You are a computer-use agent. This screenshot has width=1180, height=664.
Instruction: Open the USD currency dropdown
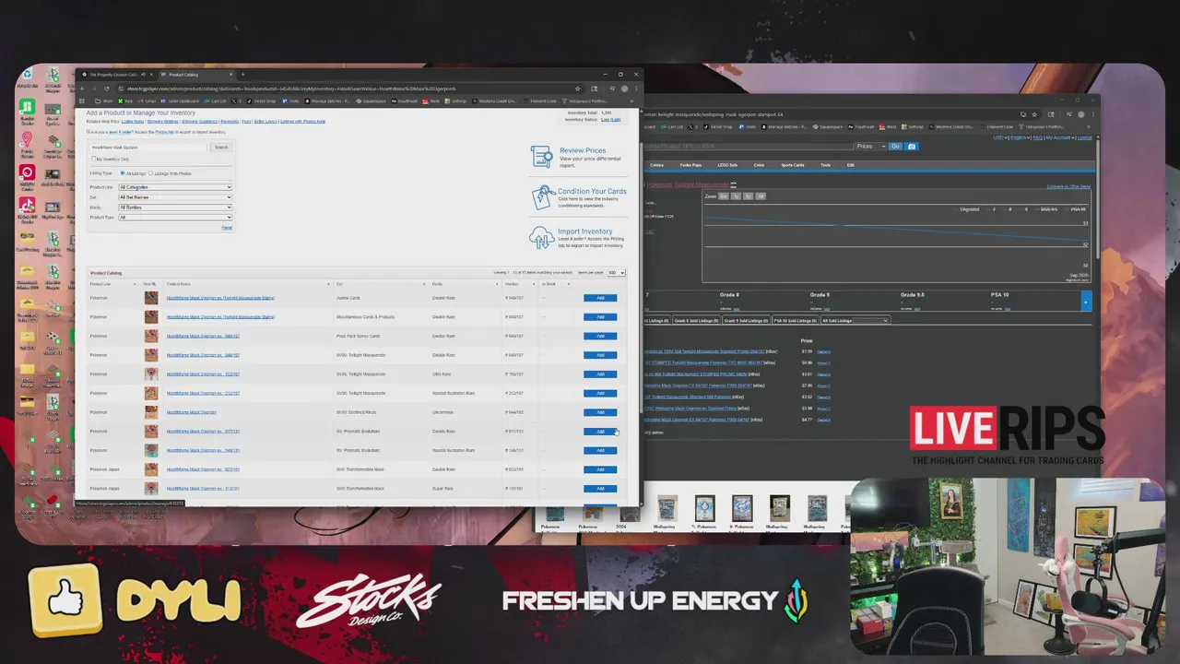(1000, 137)
